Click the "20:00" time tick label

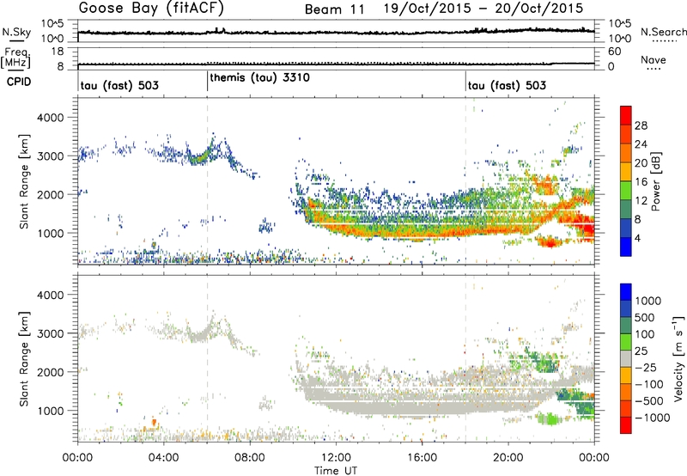[508, 458]
